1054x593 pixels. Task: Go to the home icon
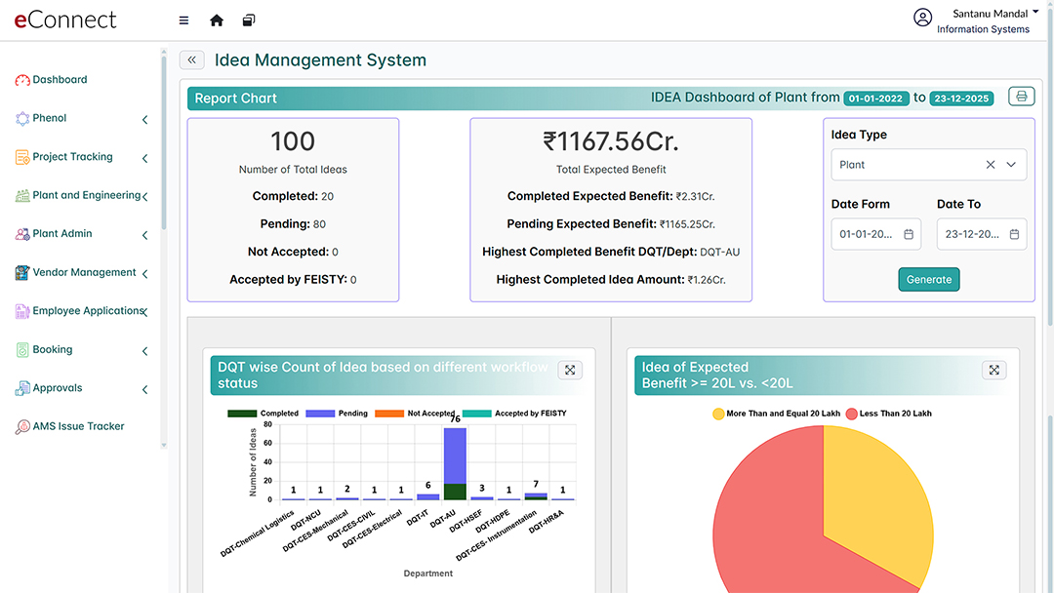[217, 20]
